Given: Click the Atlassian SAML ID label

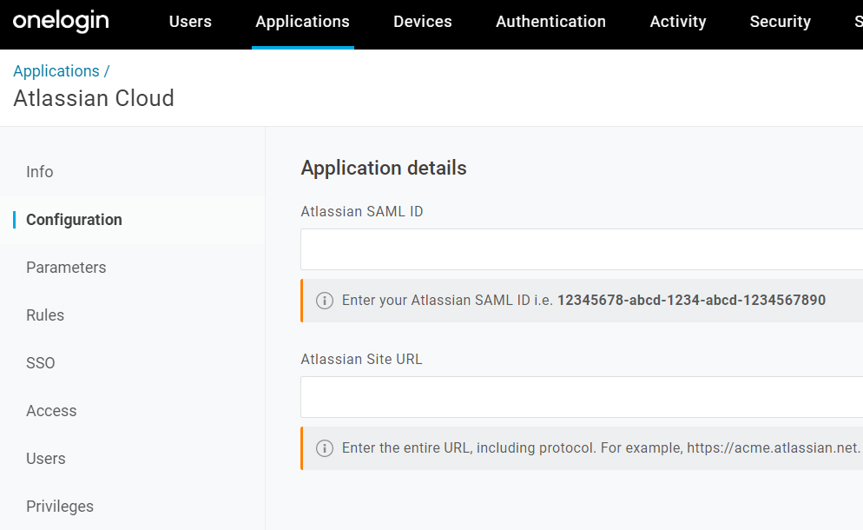Looking at the screenshot, I should pyautogui.click(x=361, y=211).
